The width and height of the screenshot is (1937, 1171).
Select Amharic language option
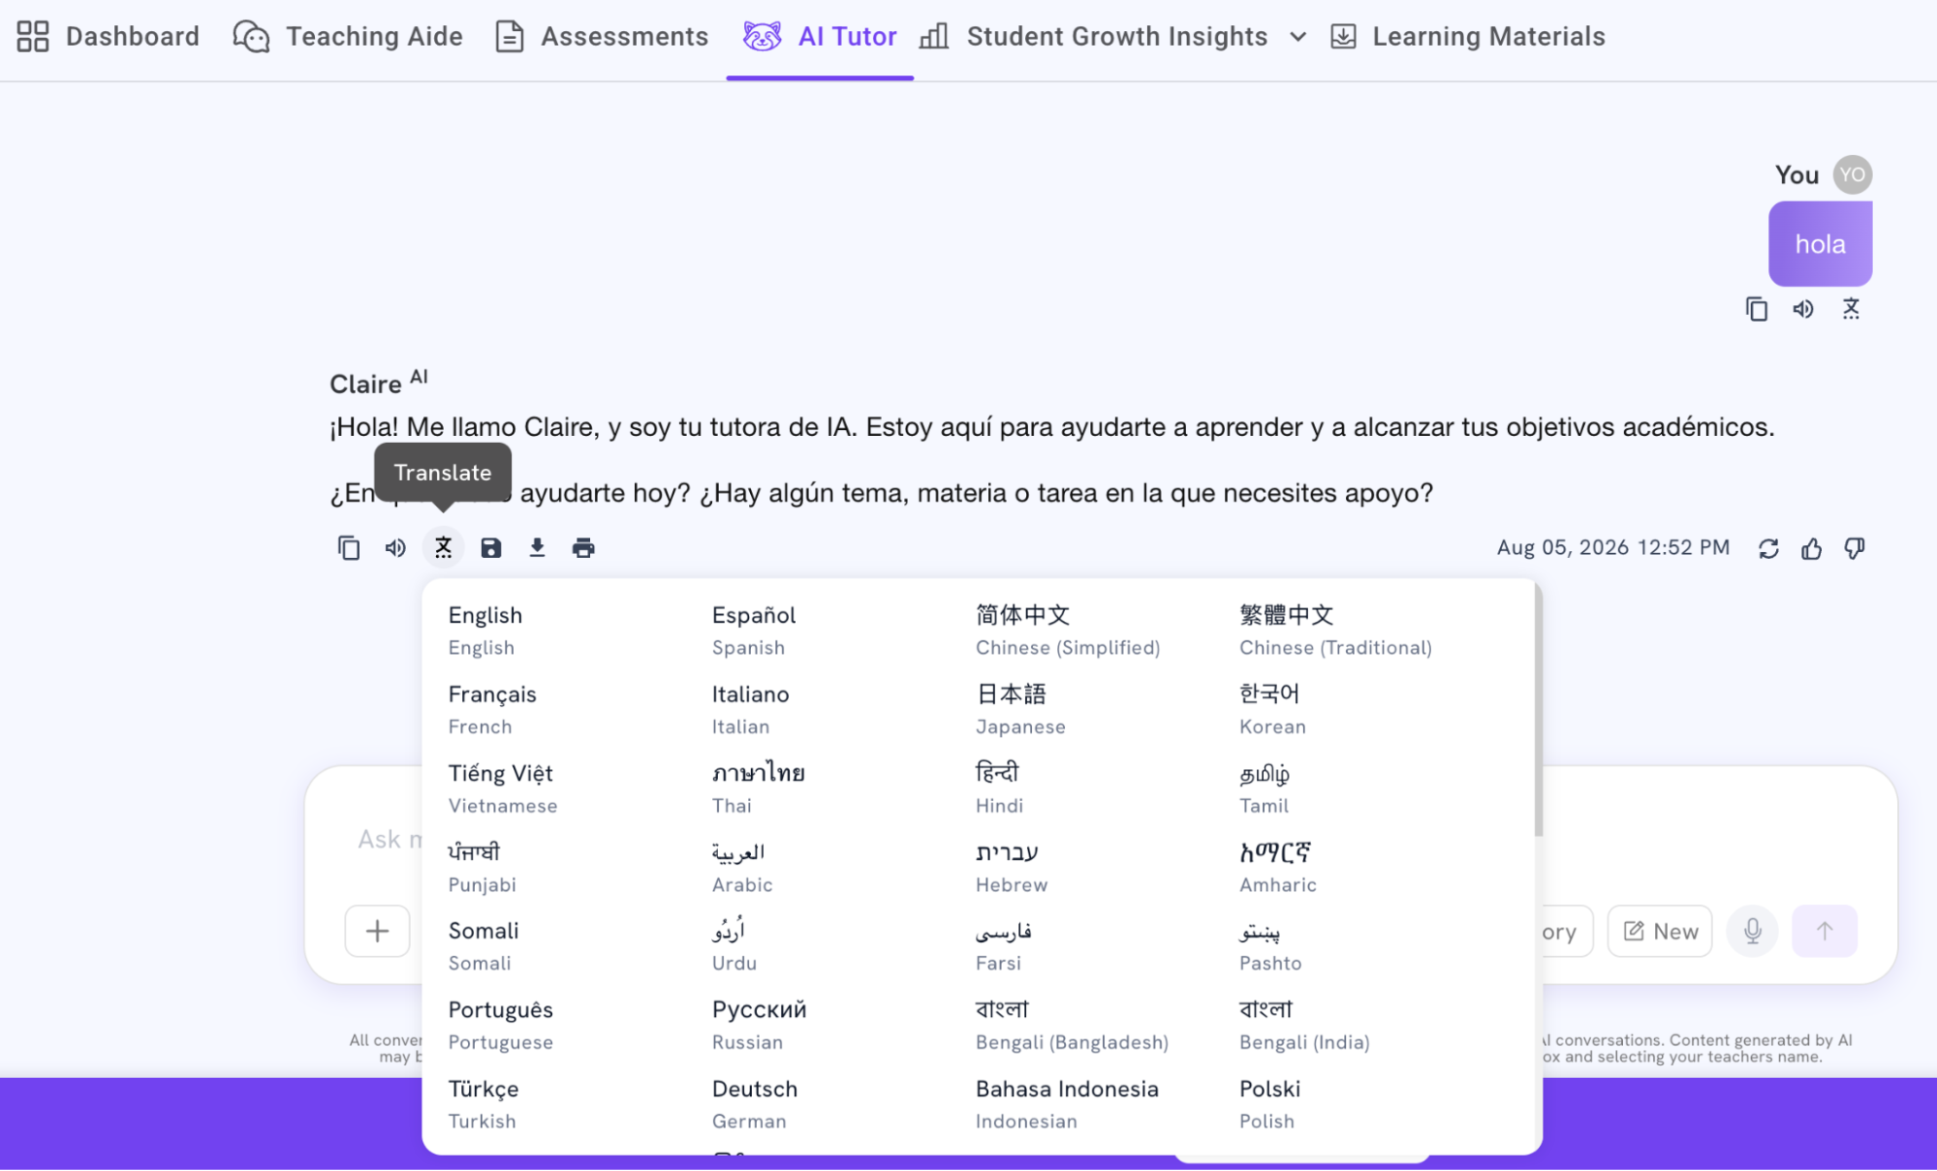[x=1278, y=868]
